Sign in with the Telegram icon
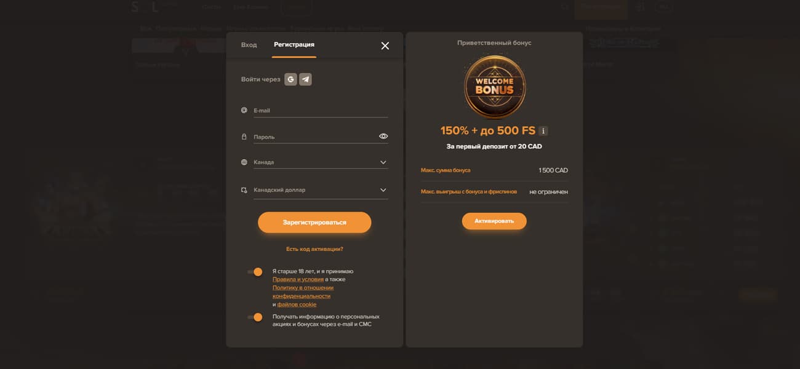Viewport: 800px width, 369px height. tap(305, 79)
